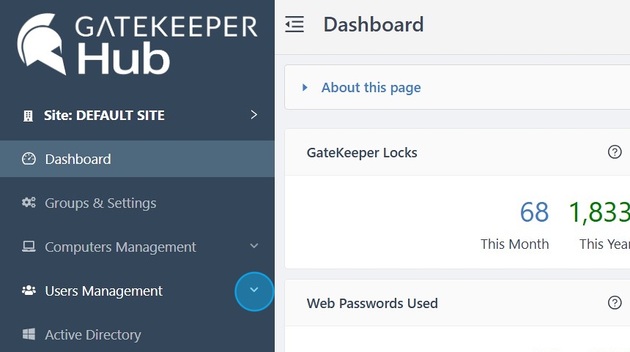Expand the Users Management submenu chevron

(254, 290)
